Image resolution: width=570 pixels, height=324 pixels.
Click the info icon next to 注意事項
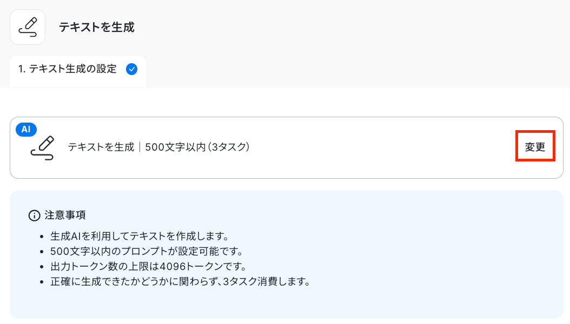point(34,215)
